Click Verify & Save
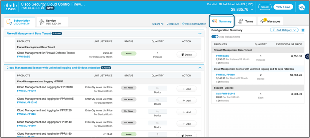 tap(283, 7)
